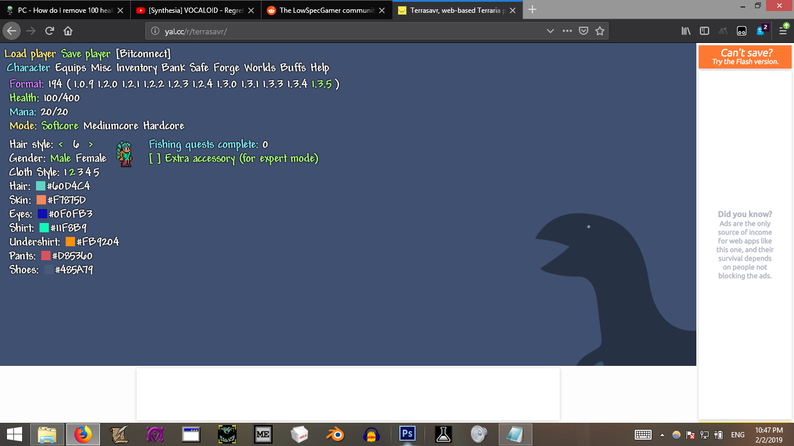The image size is (794, 446).
Task: Switch to the Misc tab
Action: pos(101,68)
